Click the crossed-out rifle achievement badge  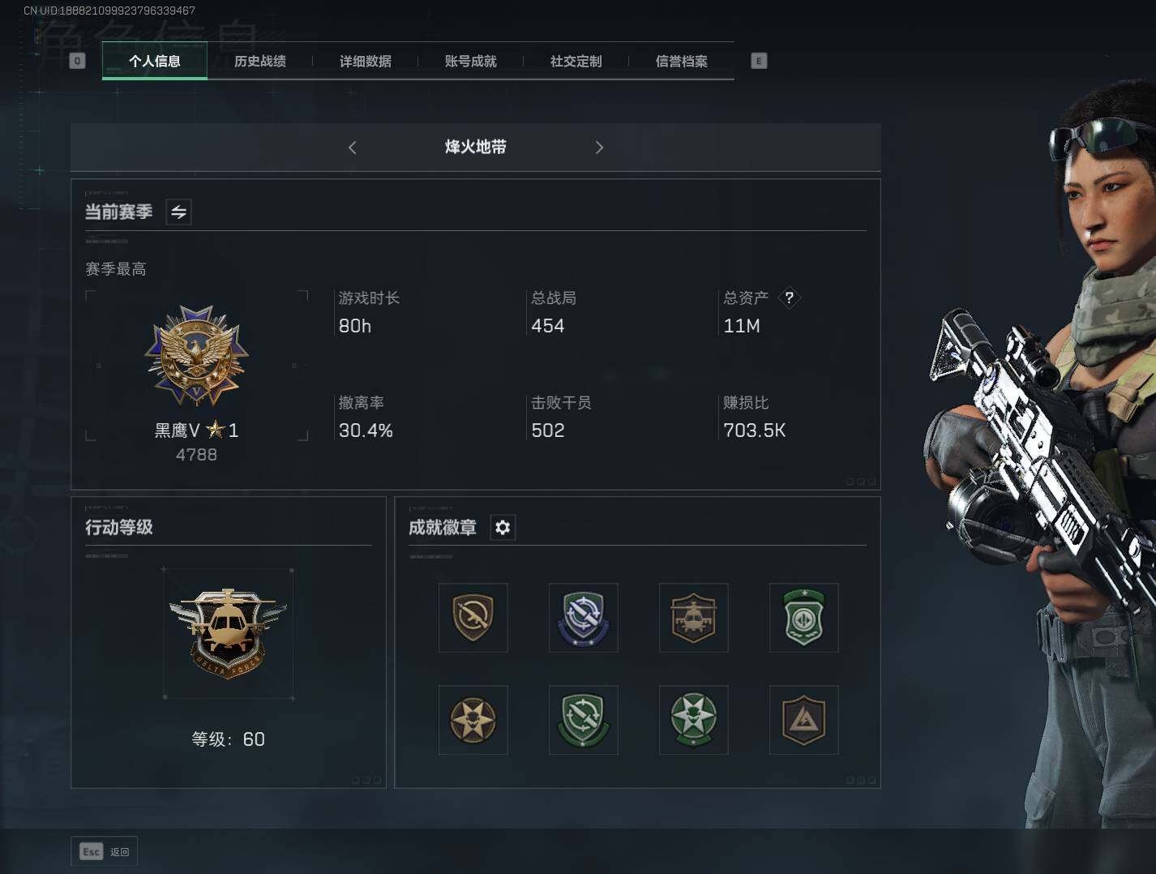click(x=473, y=618)
